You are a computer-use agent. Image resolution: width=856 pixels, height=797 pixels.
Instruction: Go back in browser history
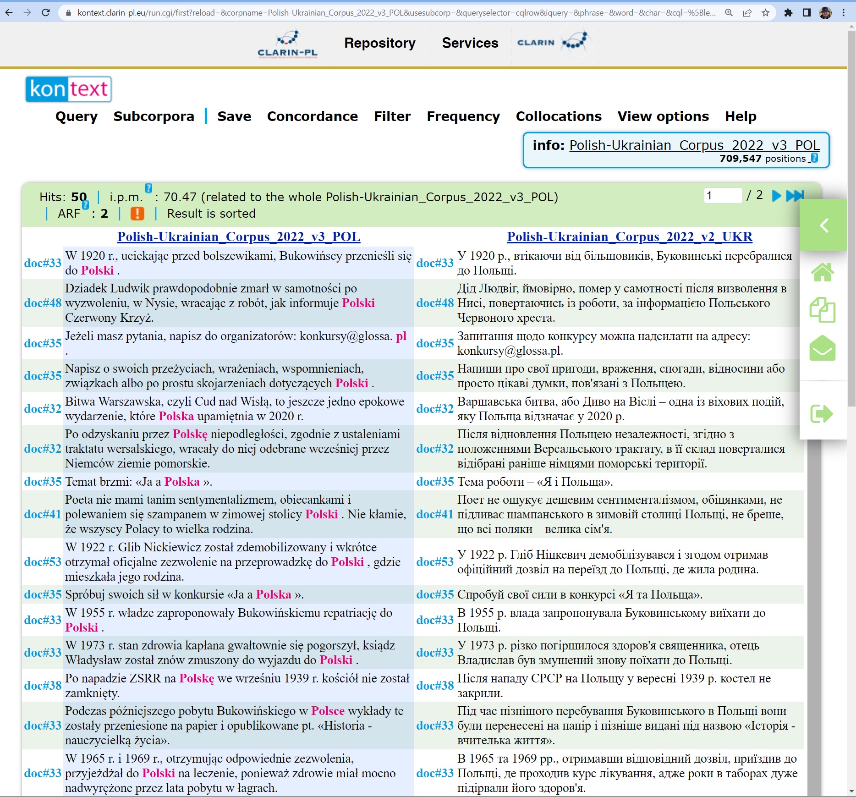[9, 13]
